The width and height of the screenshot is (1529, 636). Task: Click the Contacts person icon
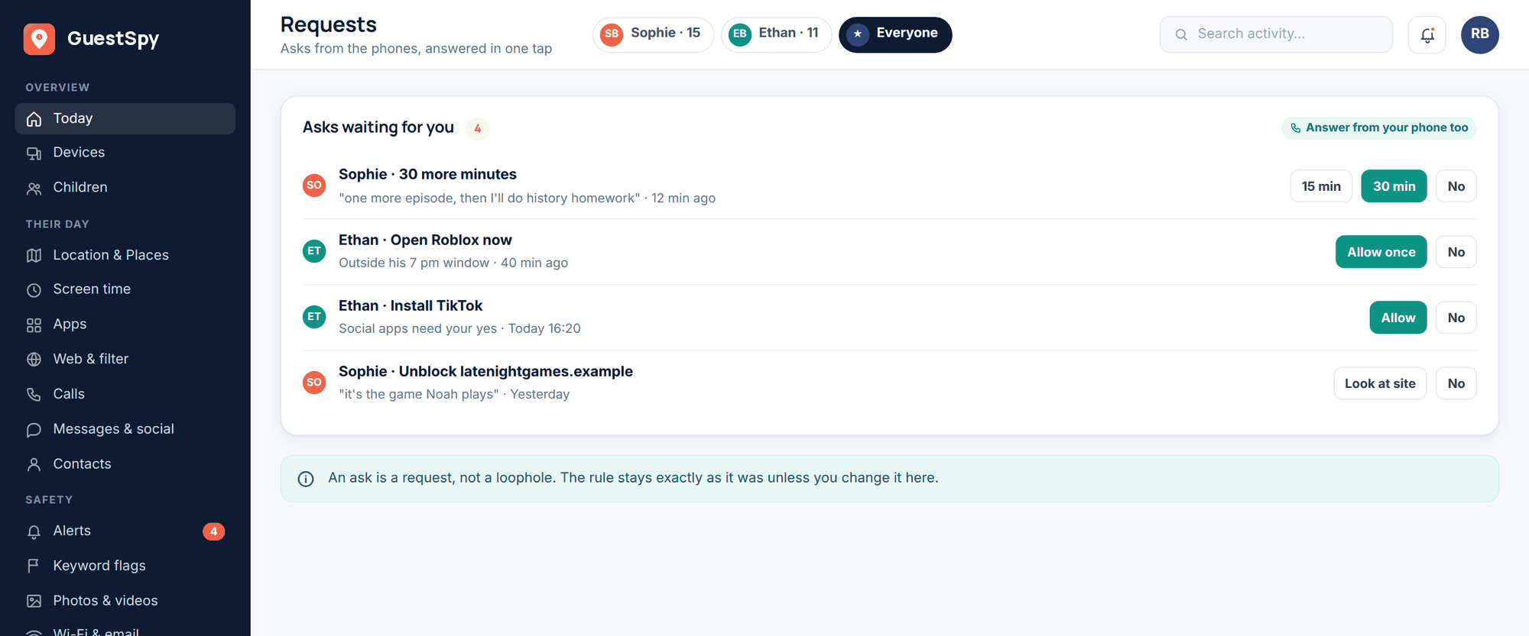pos(34,464)
